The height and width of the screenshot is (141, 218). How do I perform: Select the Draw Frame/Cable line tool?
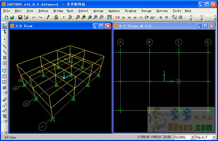[x=4, y=47]
